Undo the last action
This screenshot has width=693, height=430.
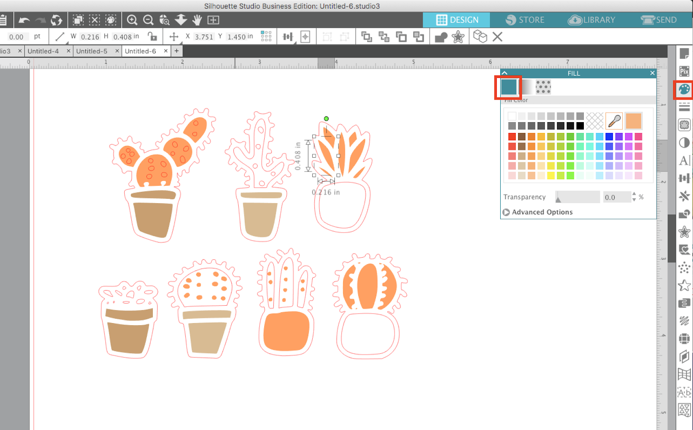click(x=25, y=20)
